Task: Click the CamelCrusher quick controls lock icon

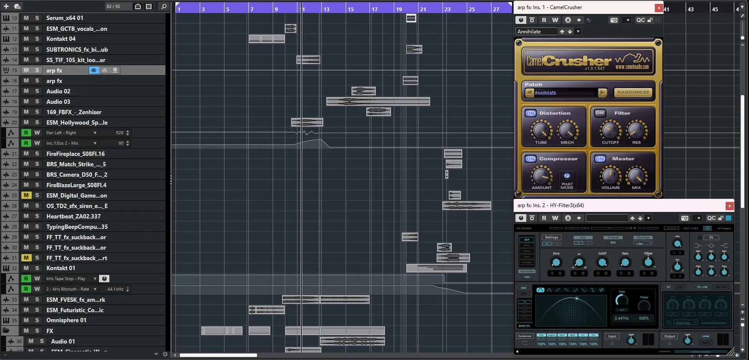Action: [650, 20]
